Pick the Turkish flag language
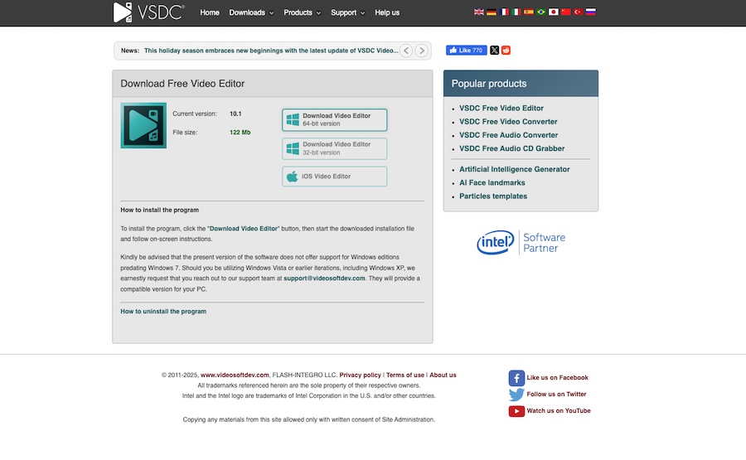The image size is (746, 460). pyautogui.click(x=578, y=12)
